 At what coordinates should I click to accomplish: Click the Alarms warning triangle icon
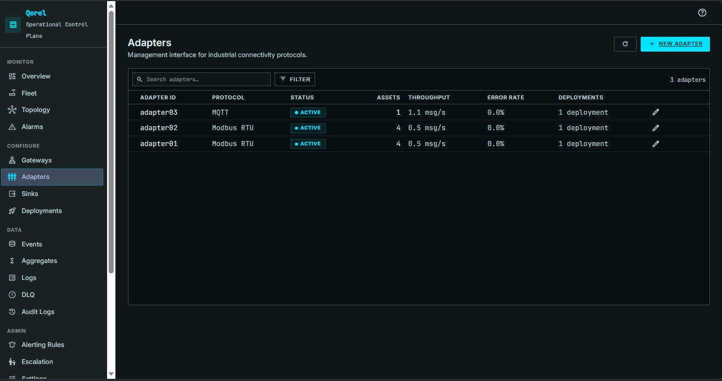click(x=12, y=127)
